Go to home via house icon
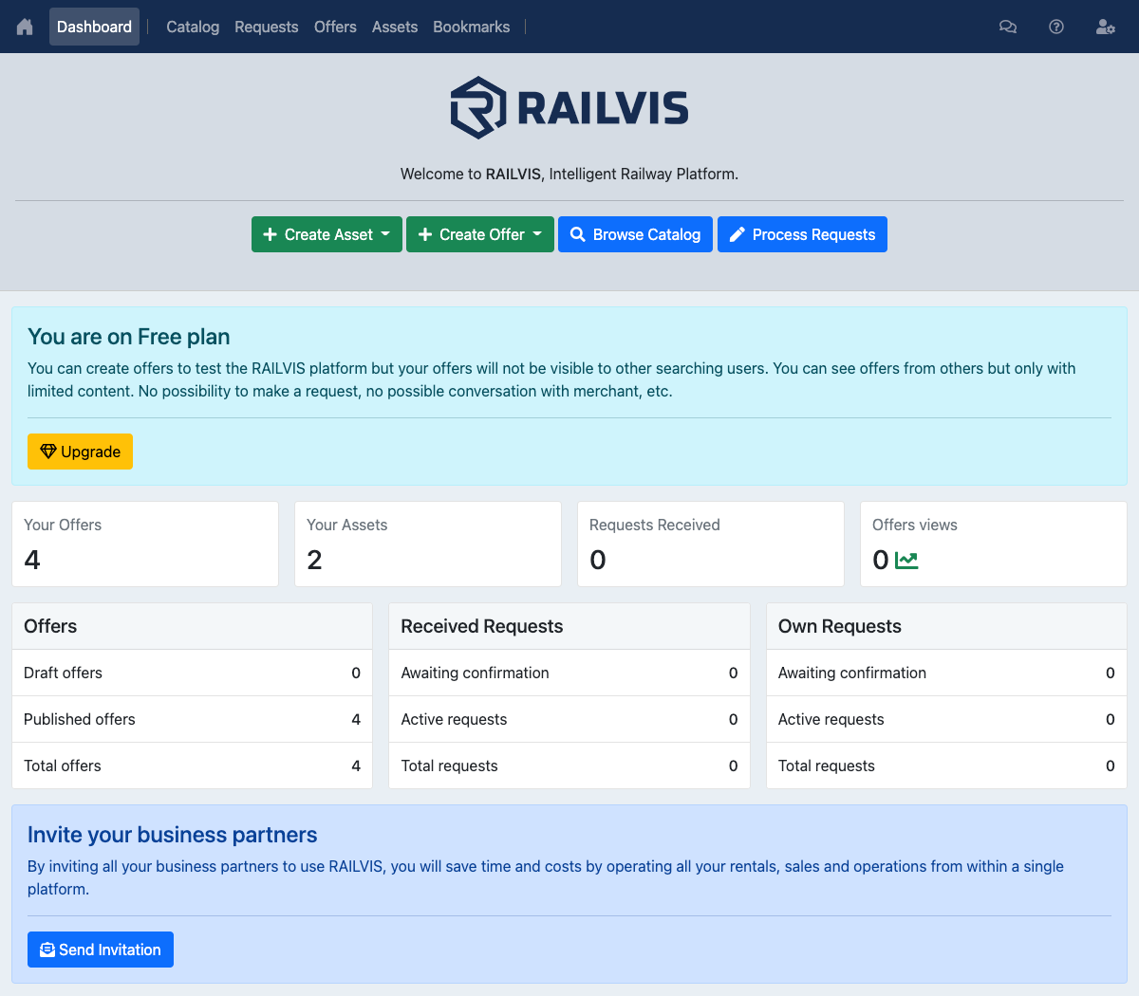The width and height of the screenshot is (1139, 996). (x=25, y=27)
